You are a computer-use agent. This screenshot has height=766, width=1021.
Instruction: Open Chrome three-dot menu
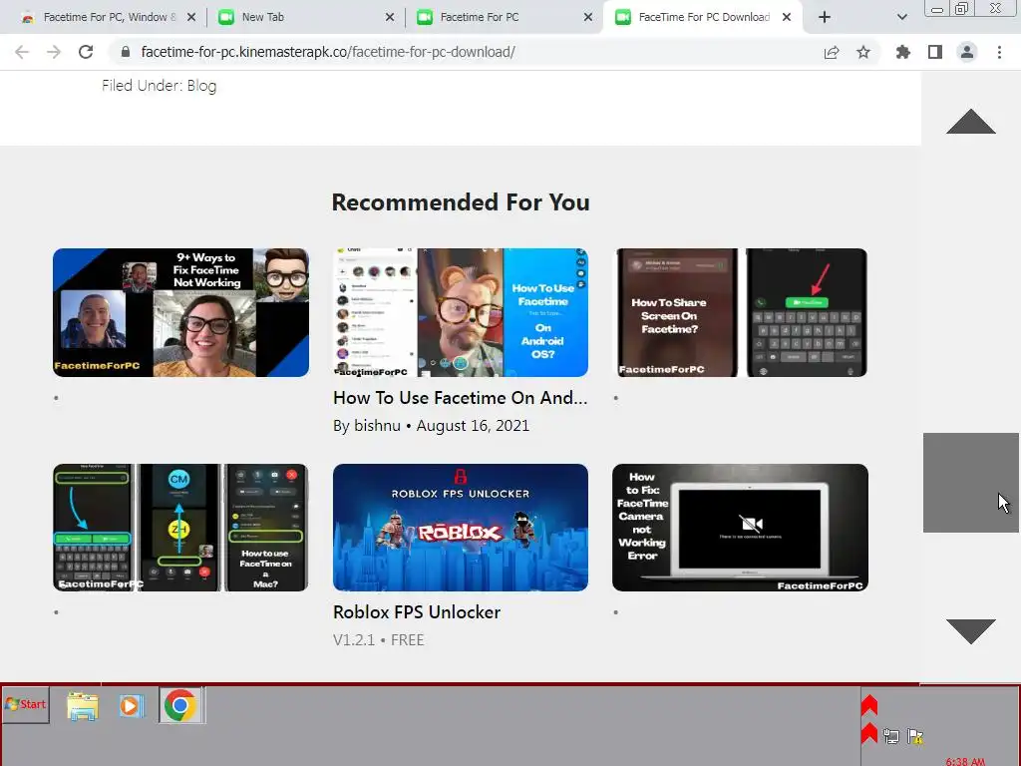[x=999, y=52]
